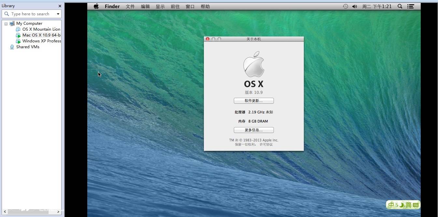The image size is (438, 217).
Task: Select Mac OS X 10.9 64-bit VM
Action: [x=41, y=35]
